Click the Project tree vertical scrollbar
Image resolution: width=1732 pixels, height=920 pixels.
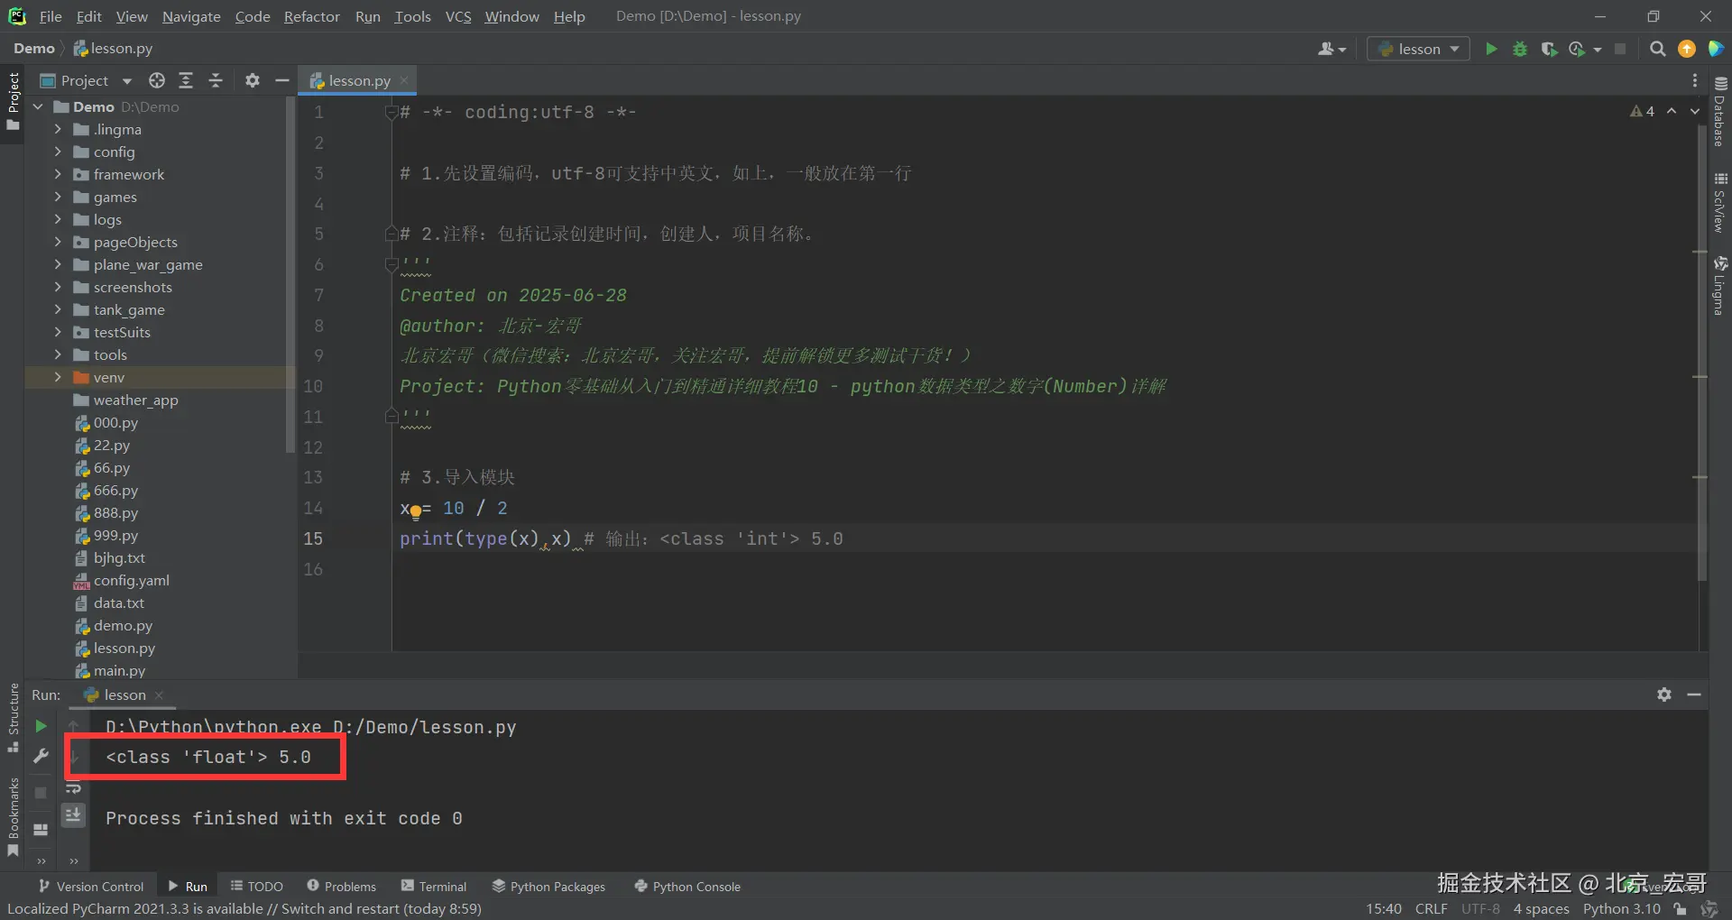pyautogui.click(x=290, y=275)
